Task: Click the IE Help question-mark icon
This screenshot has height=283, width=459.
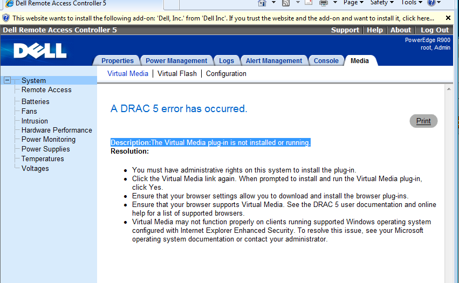Action: [x=431, y=3]
